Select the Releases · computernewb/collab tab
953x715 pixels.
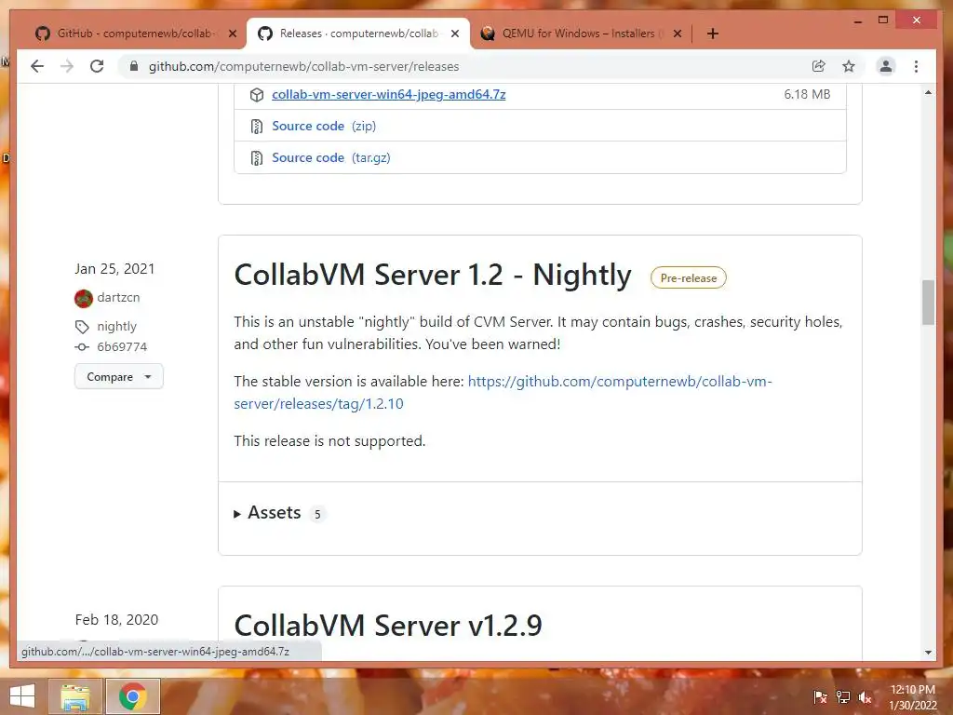[x=358, y=34]
